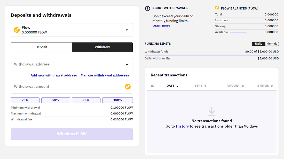
Task: Sort transactions by Date column arrow
Action: click(x=177, y=86)
